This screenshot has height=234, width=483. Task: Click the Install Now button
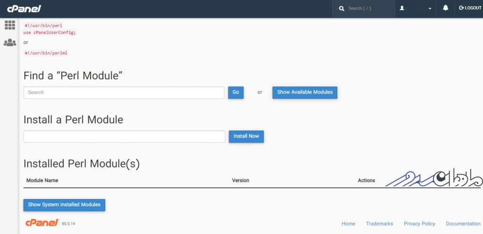click(246, 136)
